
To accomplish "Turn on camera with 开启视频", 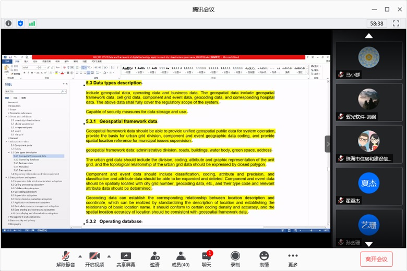I will (94, 259).
